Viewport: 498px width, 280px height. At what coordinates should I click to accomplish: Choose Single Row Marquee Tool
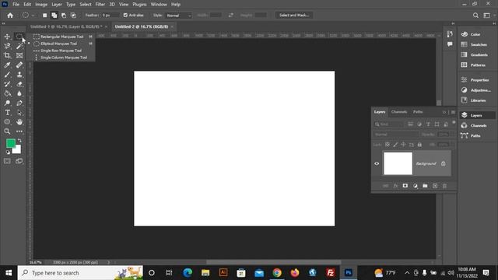(61, 51)
